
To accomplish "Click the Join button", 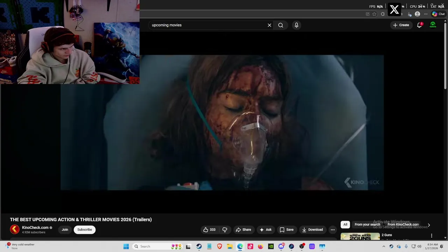I will pyautogui.click(x=65, y=230).
